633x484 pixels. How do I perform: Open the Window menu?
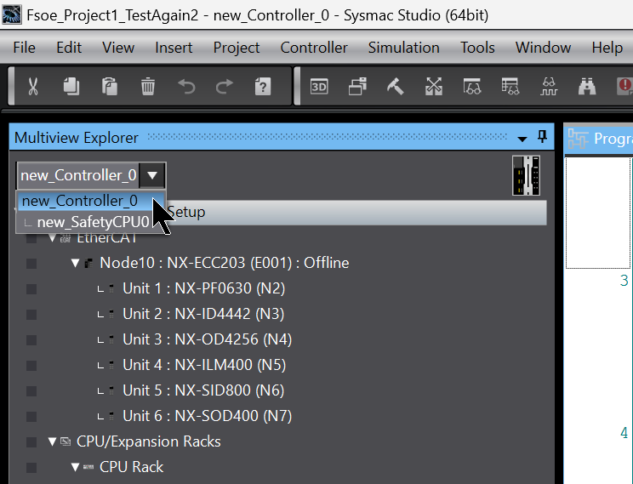543,48
